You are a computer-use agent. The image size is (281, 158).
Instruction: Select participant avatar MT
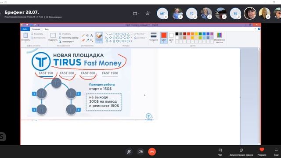(162, 14)
